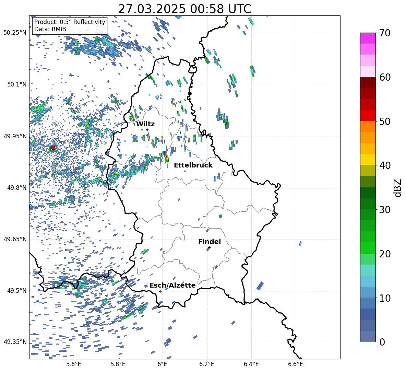
Task: Click the title timestamp 27.03.2025 00:58 UTC
Action: (184, 9)
